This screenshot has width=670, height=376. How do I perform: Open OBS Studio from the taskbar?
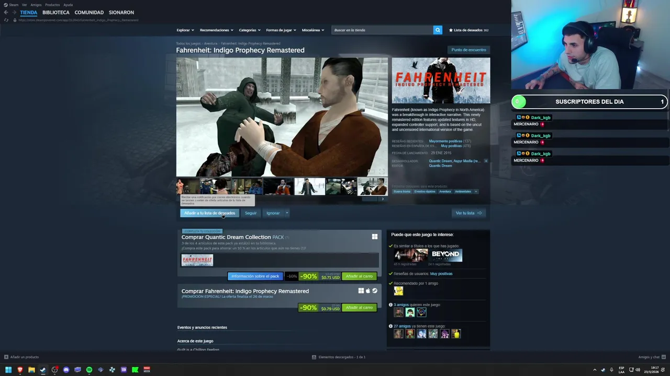coord(54,370)
